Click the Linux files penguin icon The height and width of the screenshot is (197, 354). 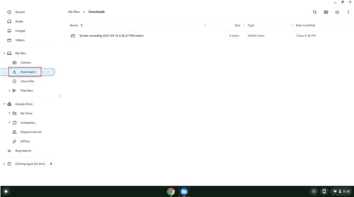pyautogui.click(x=15, y=81)
